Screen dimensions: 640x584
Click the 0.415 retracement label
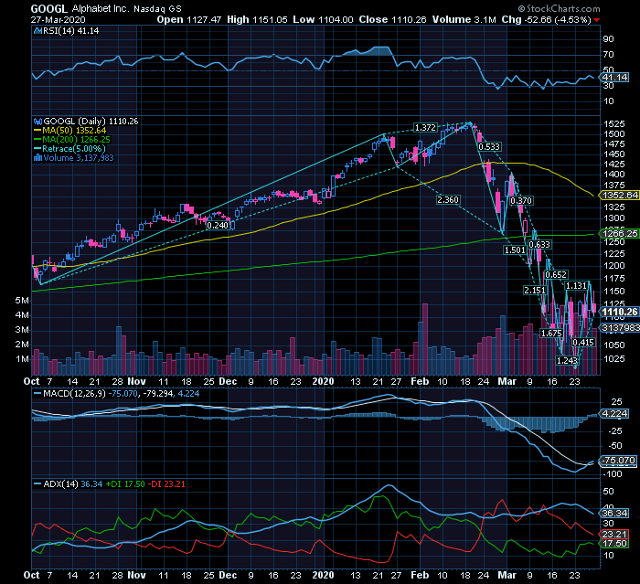click(583, 343)
